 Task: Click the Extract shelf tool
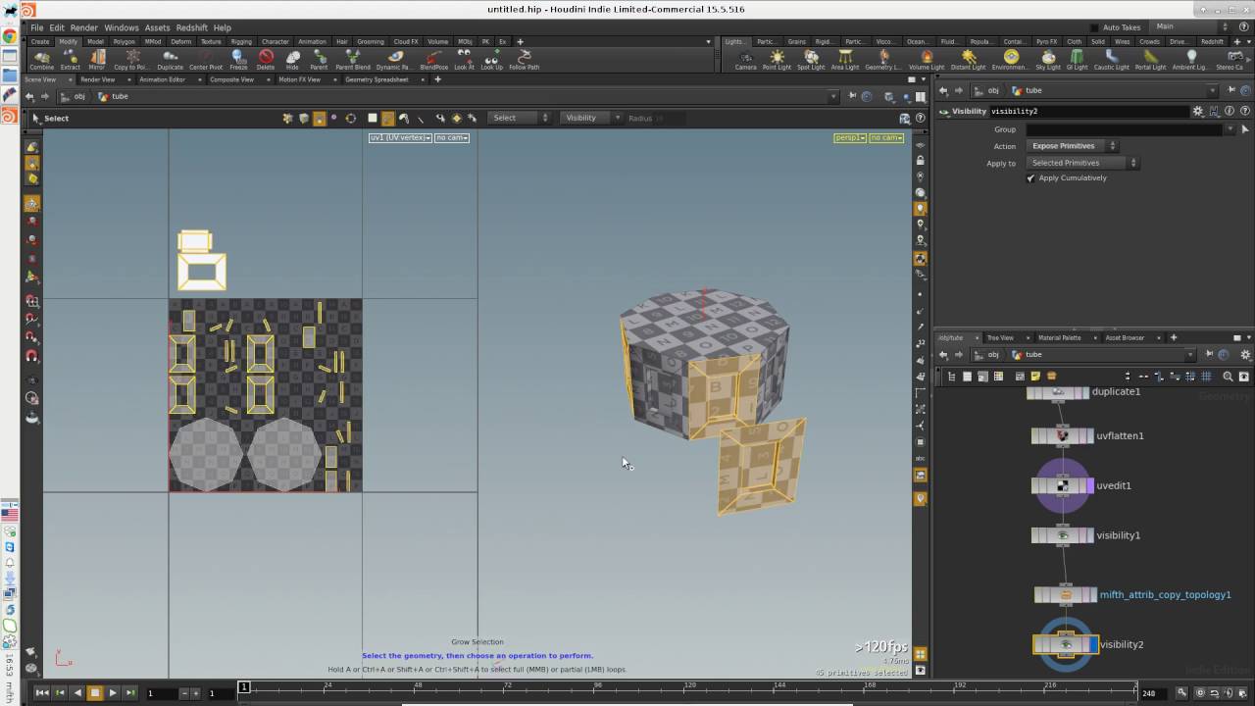coord(70,60)
